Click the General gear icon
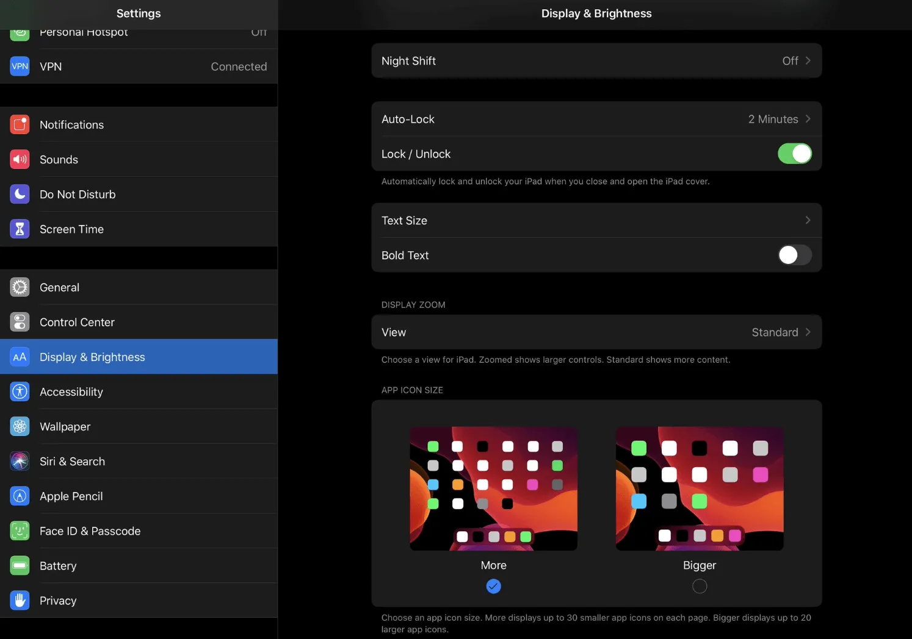This screenshot has width=912, height=639. 20,287
